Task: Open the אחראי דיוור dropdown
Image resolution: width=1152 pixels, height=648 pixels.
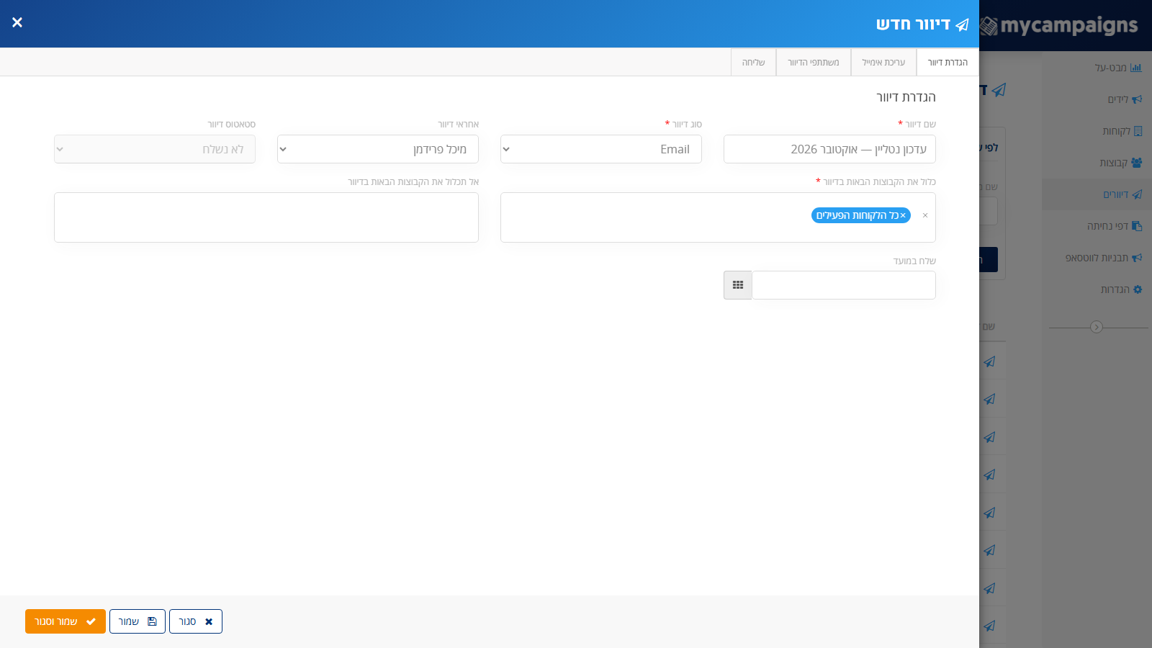Action: click(378, 149)
